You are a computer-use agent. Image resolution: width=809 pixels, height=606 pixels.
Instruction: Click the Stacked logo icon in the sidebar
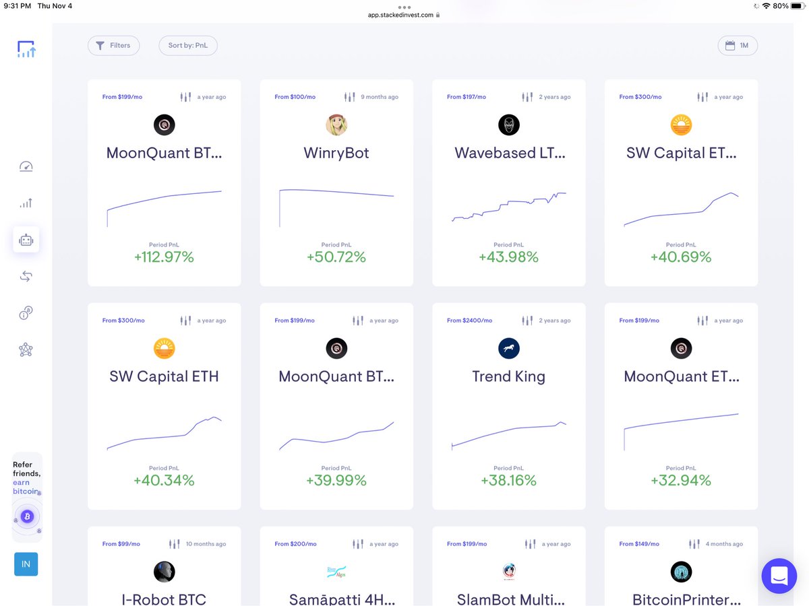point(26,49)
